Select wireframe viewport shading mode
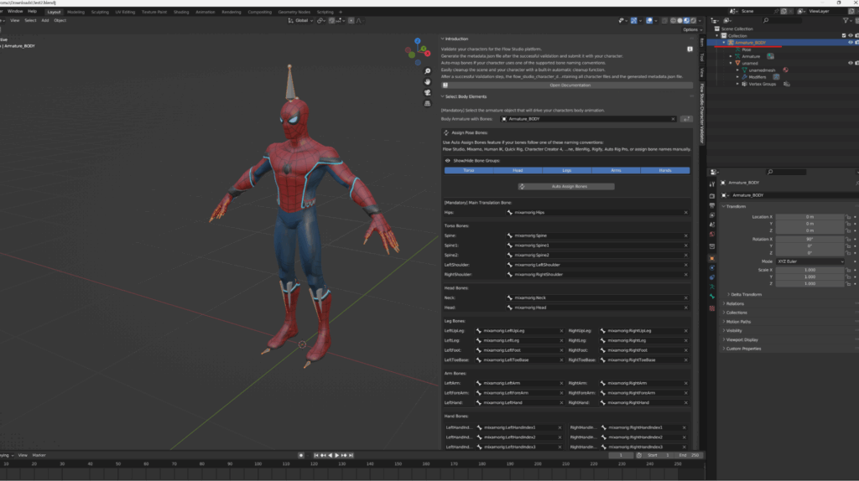 (x=674, y=21)
